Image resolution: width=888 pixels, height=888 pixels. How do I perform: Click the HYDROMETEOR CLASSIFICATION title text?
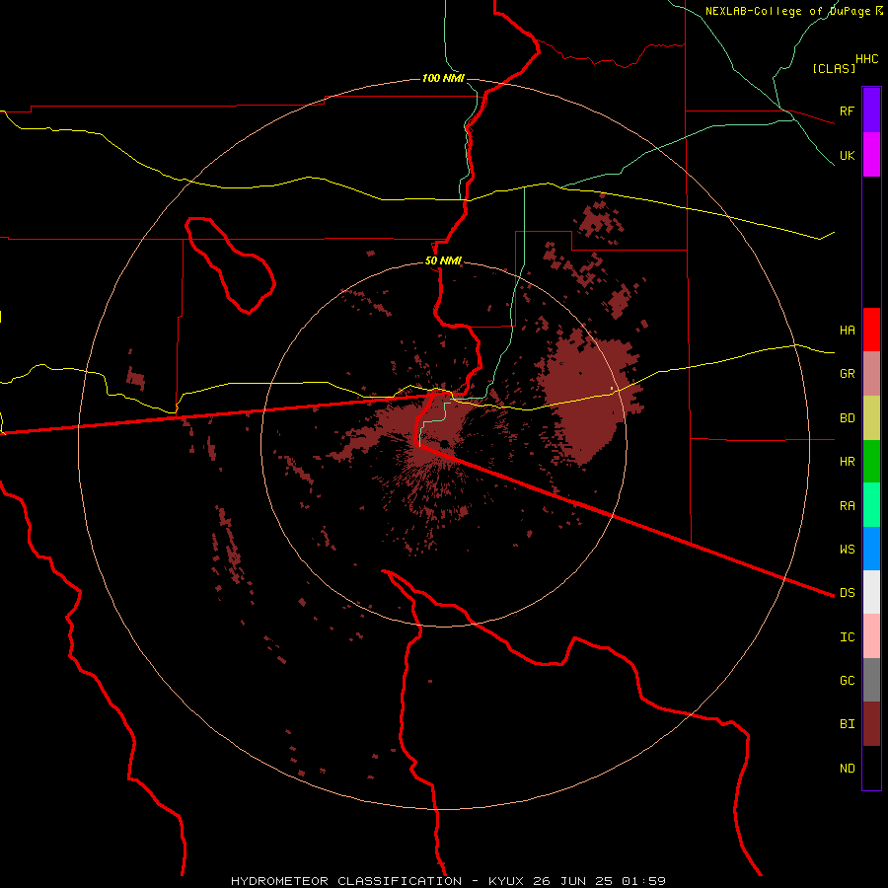click(x=346, y=881)
